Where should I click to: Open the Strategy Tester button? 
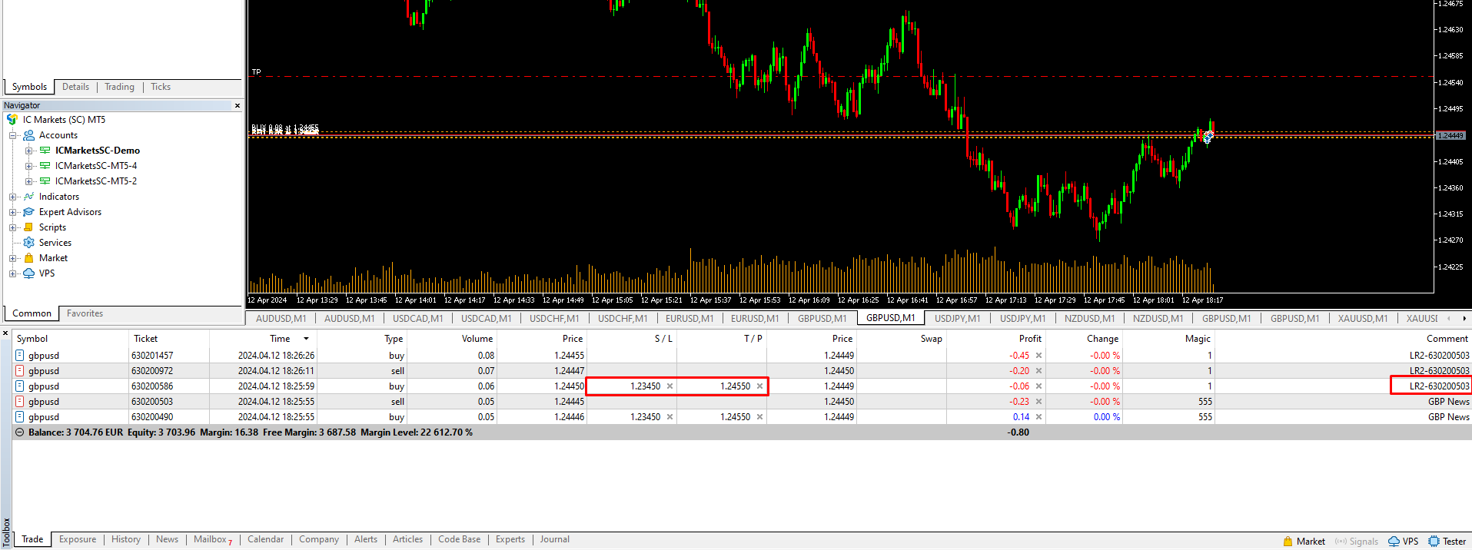pyautogui.click(x=1447, y=542)
